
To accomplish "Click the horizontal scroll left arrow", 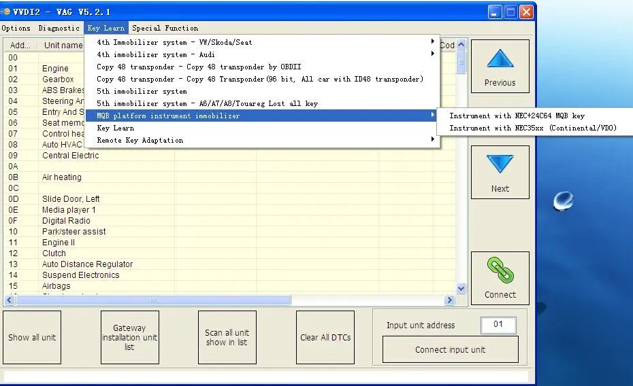I will click(x=10, y=300).
